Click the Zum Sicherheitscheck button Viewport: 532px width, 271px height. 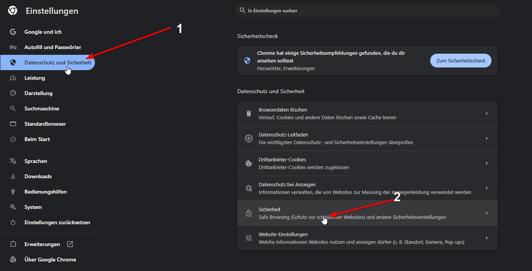460,60
